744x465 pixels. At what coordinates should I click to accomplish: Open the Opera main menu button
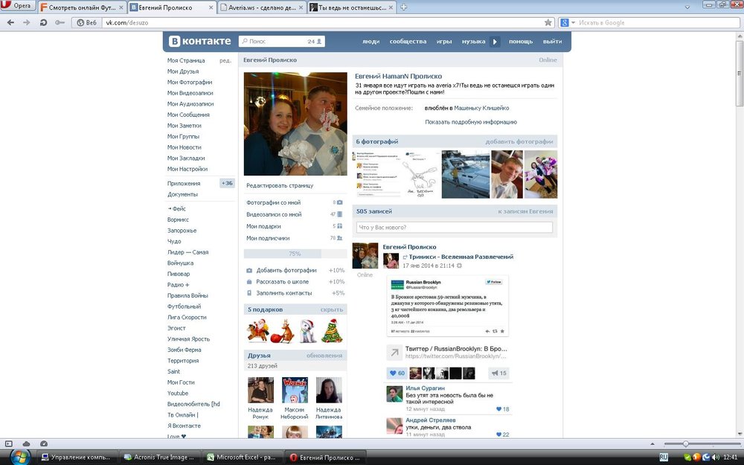click(x=18, y=7)
